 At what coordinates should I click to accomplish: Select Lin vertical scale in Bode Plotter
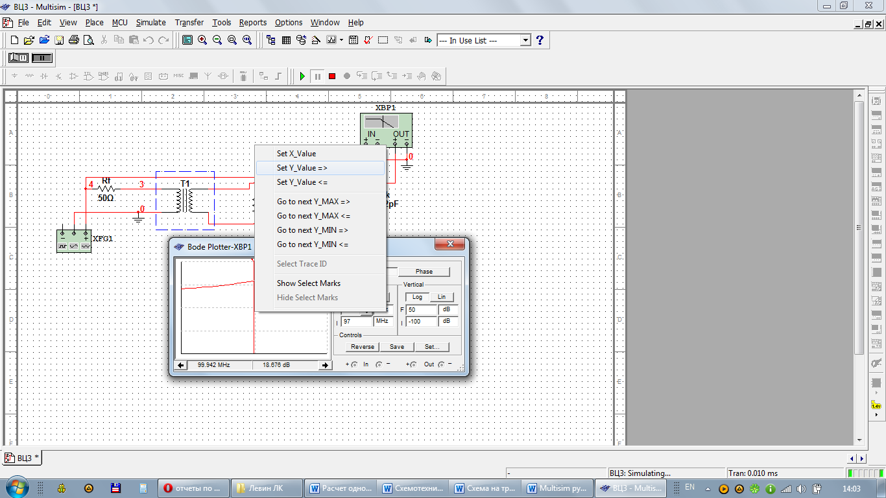coord(441,297)
